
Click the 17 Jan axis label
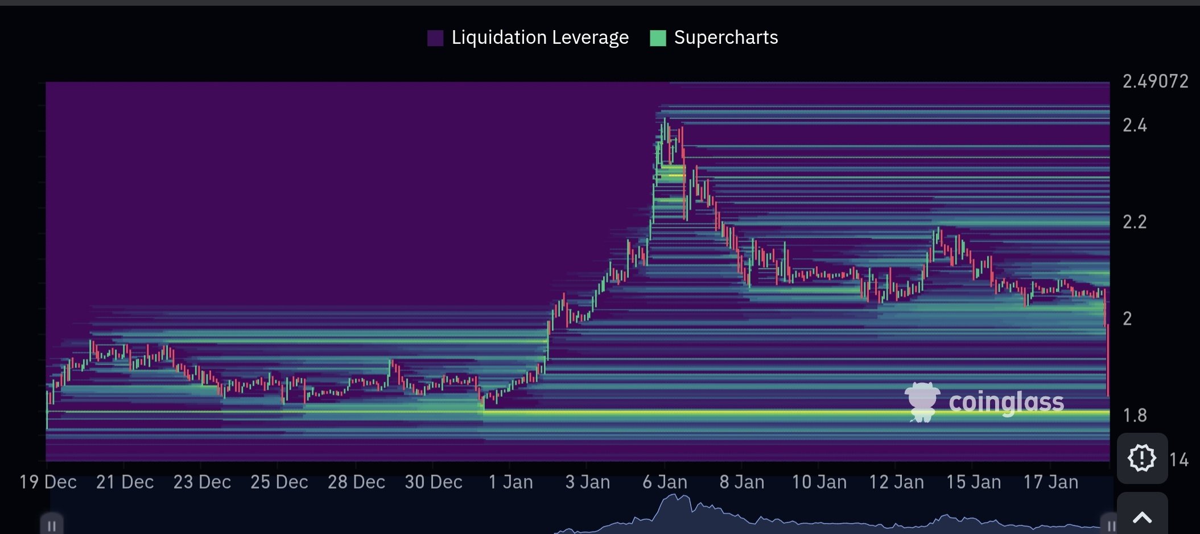click(1050, 482)
